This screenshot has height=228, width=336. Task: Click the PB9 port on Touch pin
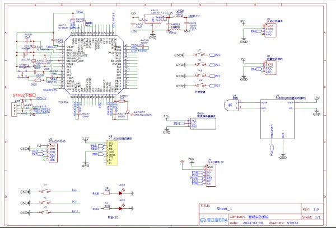pyautogui.click(x=98, y=154)
